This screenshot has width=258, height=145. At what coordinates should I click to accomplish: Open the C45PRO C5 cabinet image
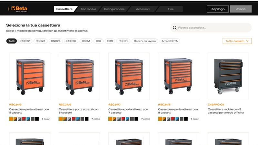click(228, 76)
